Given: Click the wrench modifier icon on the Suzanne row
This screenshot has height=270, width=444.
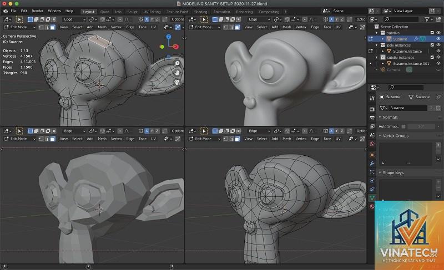Looking at the screenshot, I should pyautogui.click(x=416, y=39).
